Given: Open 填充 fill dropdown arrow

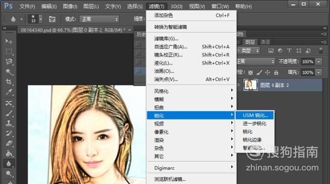Looking at the screenshot, I should [319, 72].
